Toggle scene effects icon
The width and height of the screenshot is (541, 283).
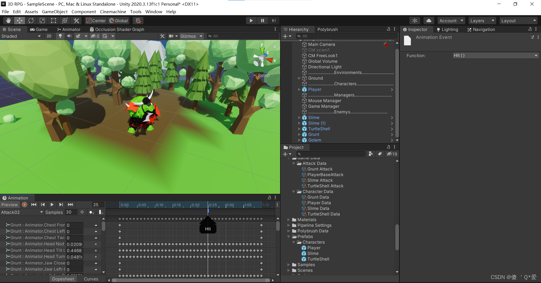coord(78,36)
